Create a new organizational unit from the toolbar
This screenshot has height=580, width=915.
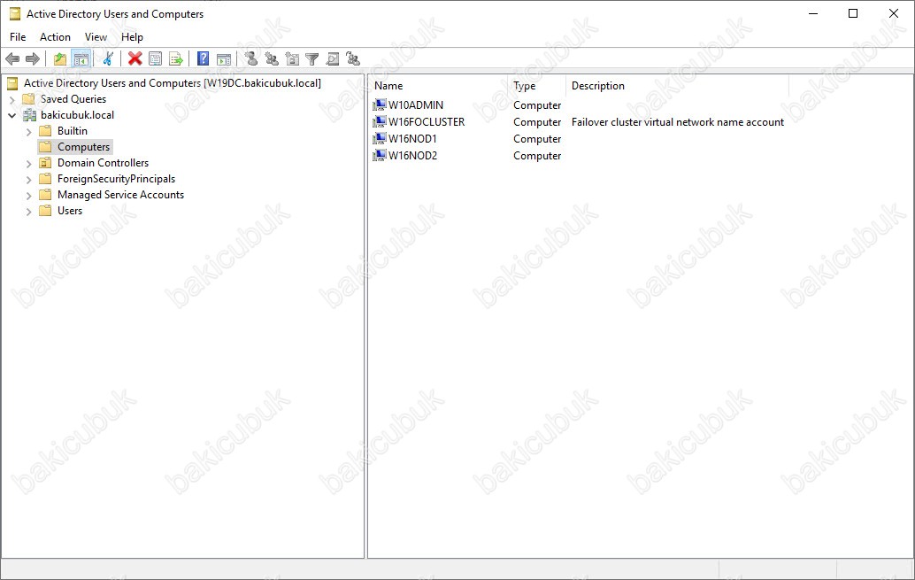[292, 58]
